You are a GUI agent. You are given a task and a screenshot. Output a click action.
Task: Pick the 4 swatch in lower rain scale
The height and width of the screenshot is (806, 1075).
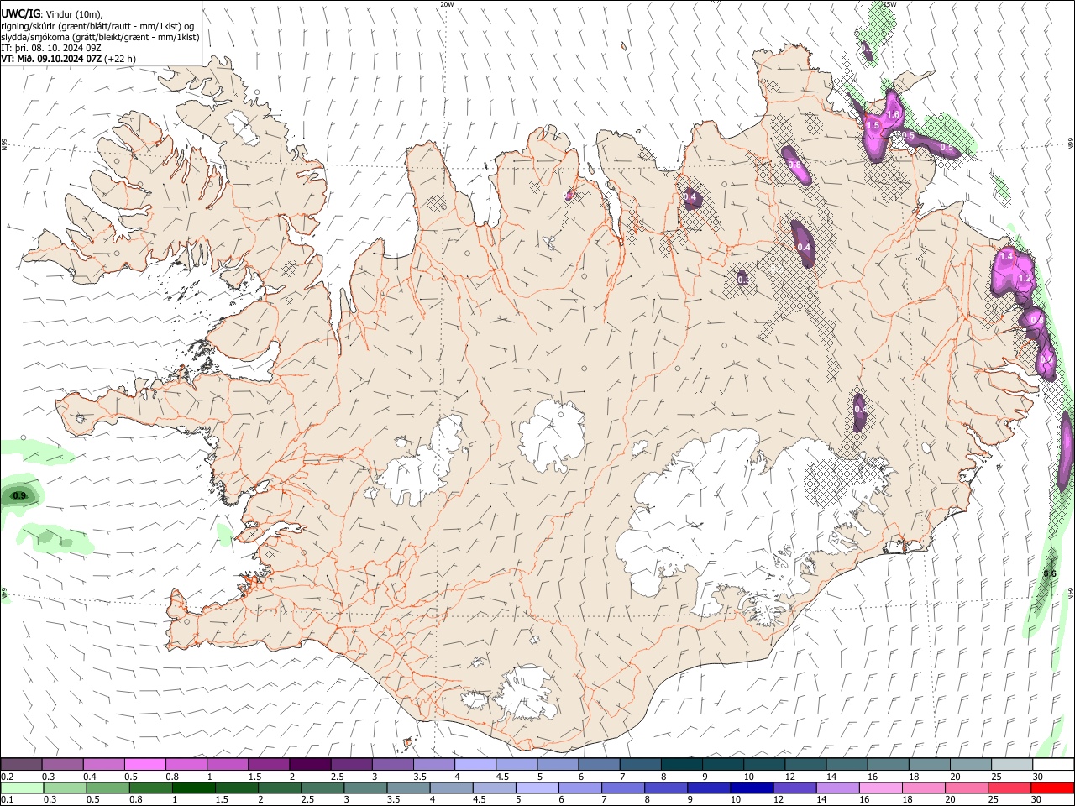pos(450,788)
